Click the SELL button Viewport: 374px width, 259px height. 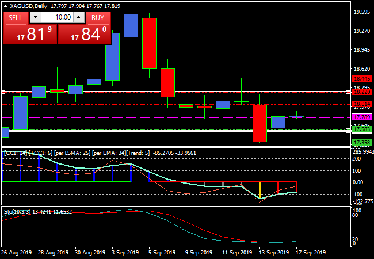pyautogui.click(x=16, y=18)
